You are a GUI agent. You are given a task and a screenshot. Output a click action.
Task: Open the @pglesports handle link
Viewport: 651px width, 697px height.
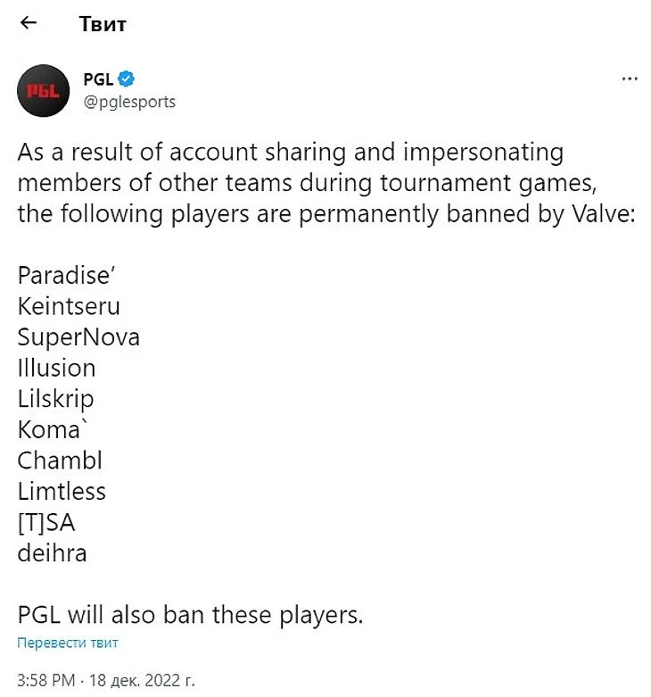[129, 102]
